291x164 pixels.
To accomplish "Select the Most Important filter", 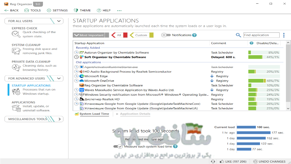I will point(89,35).
